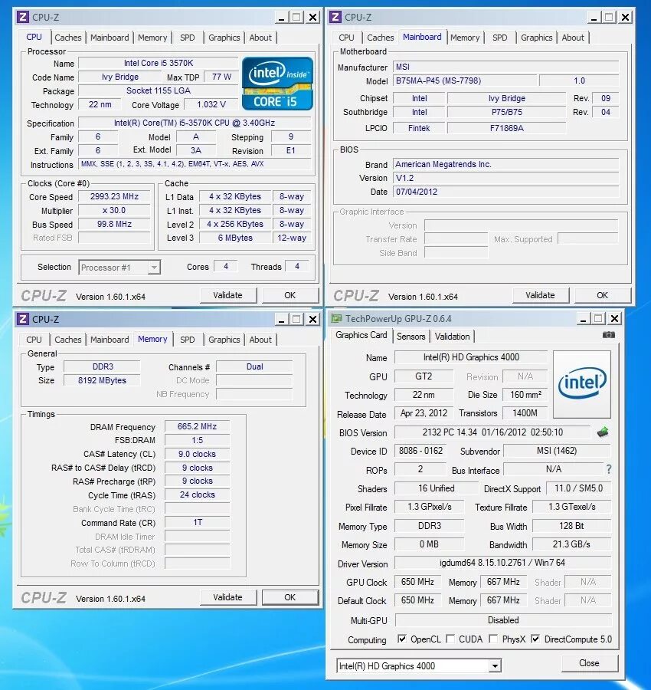Open Graphics tab in Memory window
This screenshot has height=690, width=651.
(x=224, y=340)
